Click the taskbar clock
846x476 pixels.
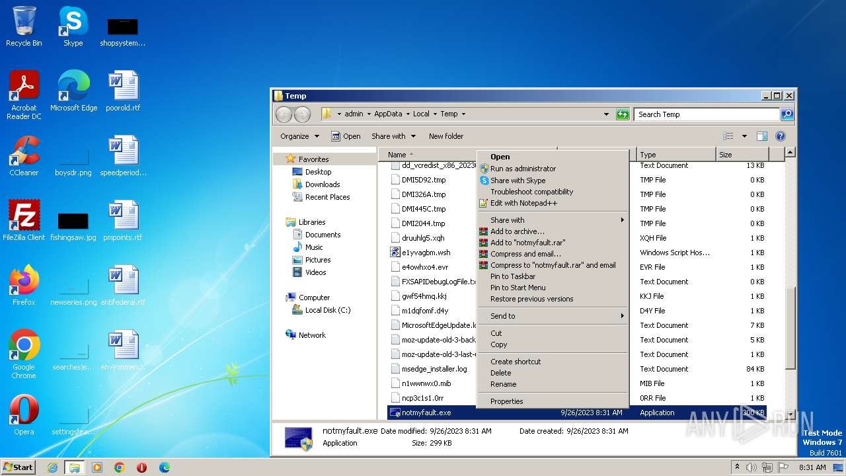click(x=812, y=467)
